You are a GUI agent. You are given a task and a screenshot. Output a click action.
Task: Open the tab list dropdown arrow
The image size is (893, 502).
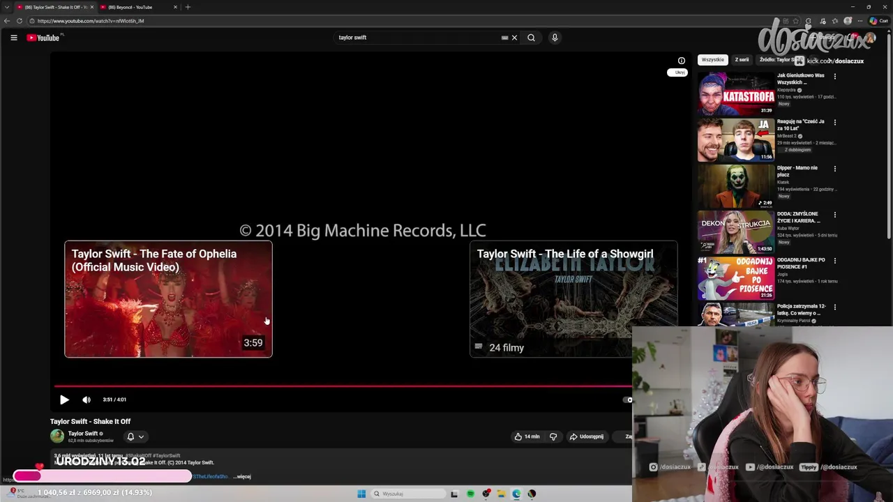pos(7,7)
